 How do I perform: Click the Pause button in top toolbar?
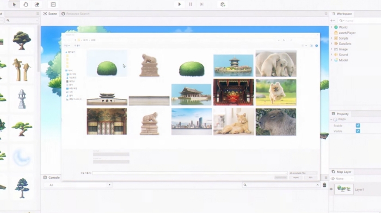tap(190, 4)
